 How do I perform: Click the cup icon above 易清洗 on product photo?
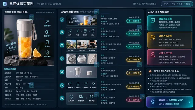click(47, 42)
